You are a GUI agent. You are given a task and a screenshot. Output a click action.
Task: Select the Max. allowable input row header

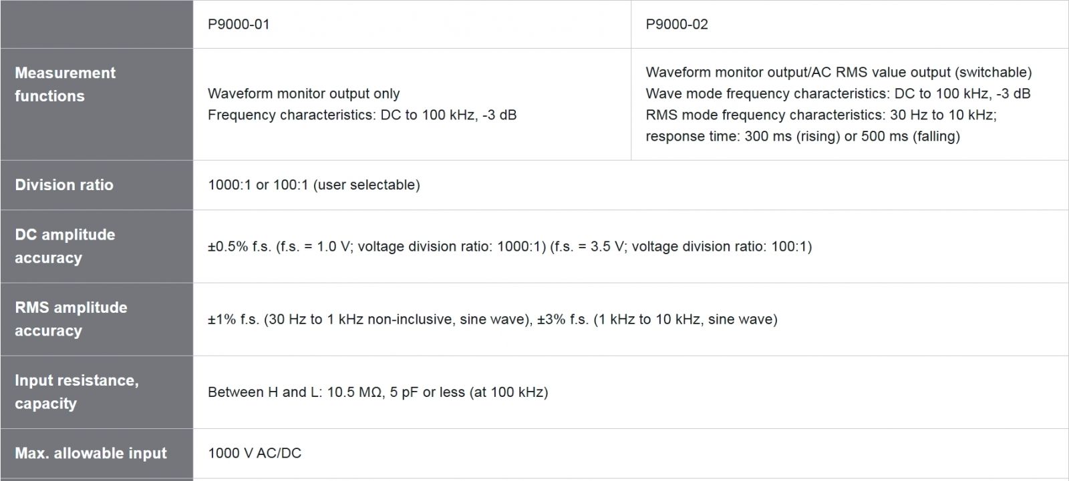click(x=91, y=453)
